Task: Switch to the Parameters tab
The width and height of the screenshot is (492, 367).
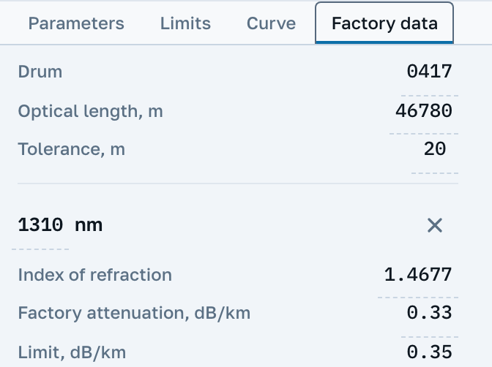Action: tap(76, 23)
